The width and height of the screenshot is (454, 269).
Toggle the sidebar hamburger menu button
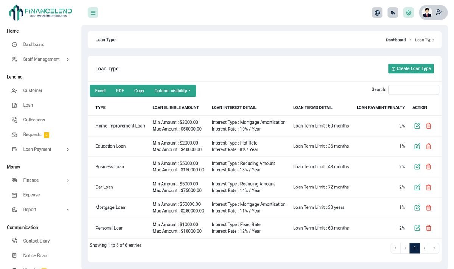coord(93,12)
